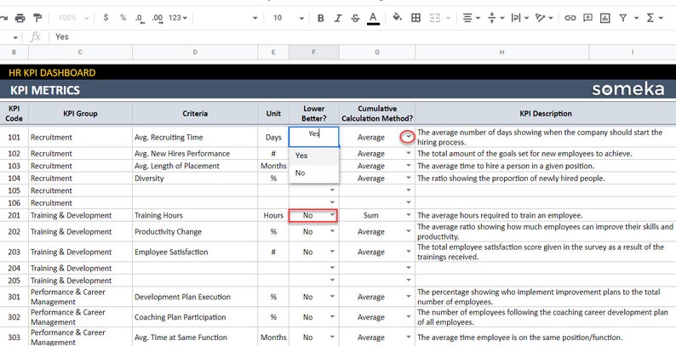Viewport: 676px width, 346px height.
Task: Decrease decimal places icon
Action: tap(139, 18)
